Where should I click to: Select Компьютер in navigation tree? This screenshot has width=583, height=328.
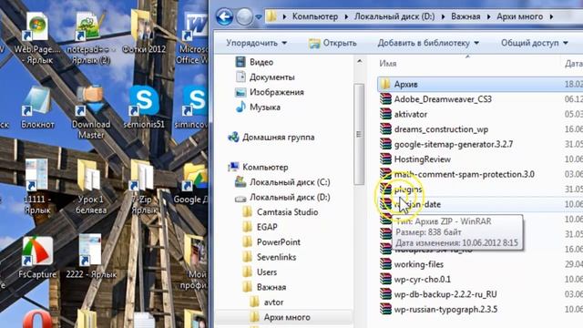click(x=258, y=168)
